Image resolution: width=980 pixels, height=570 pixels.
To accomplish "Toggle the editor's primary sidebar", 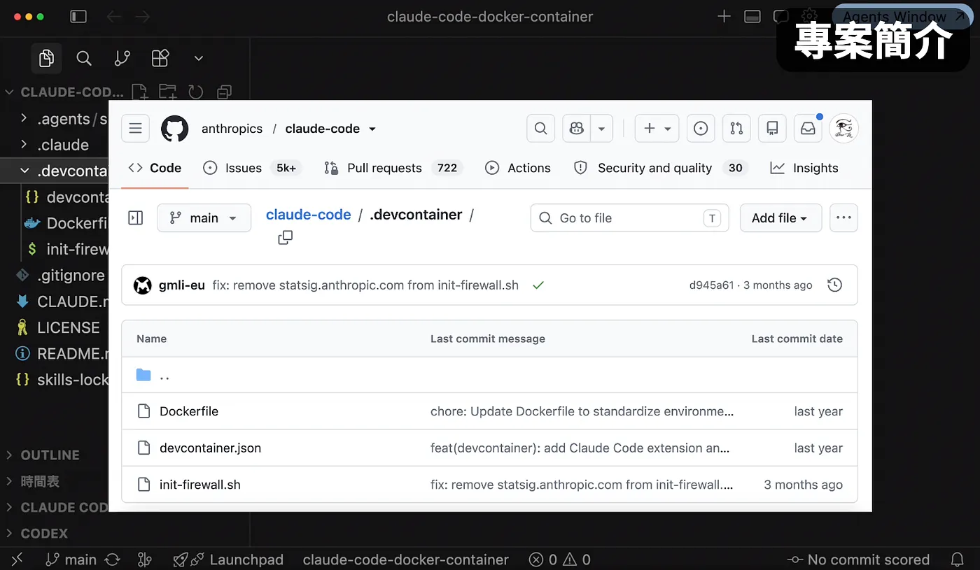I will [x=78, y=17].
